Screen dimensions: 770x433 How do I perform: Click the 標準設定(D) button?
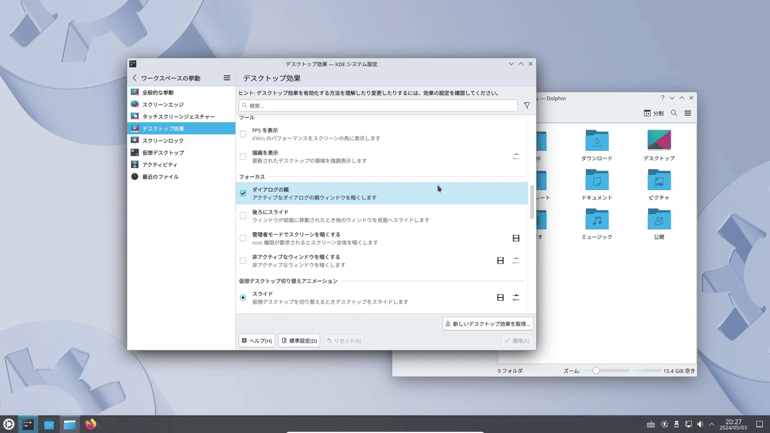pyautogui.click(x=299, y=341)
